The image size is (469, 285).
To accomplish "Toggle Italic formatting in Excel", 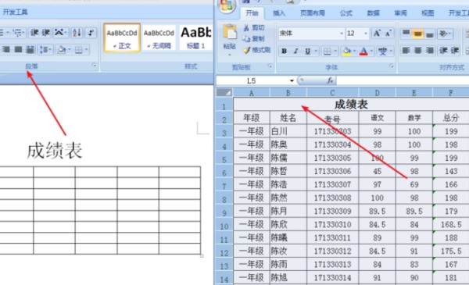I will (x=295, y=52).
